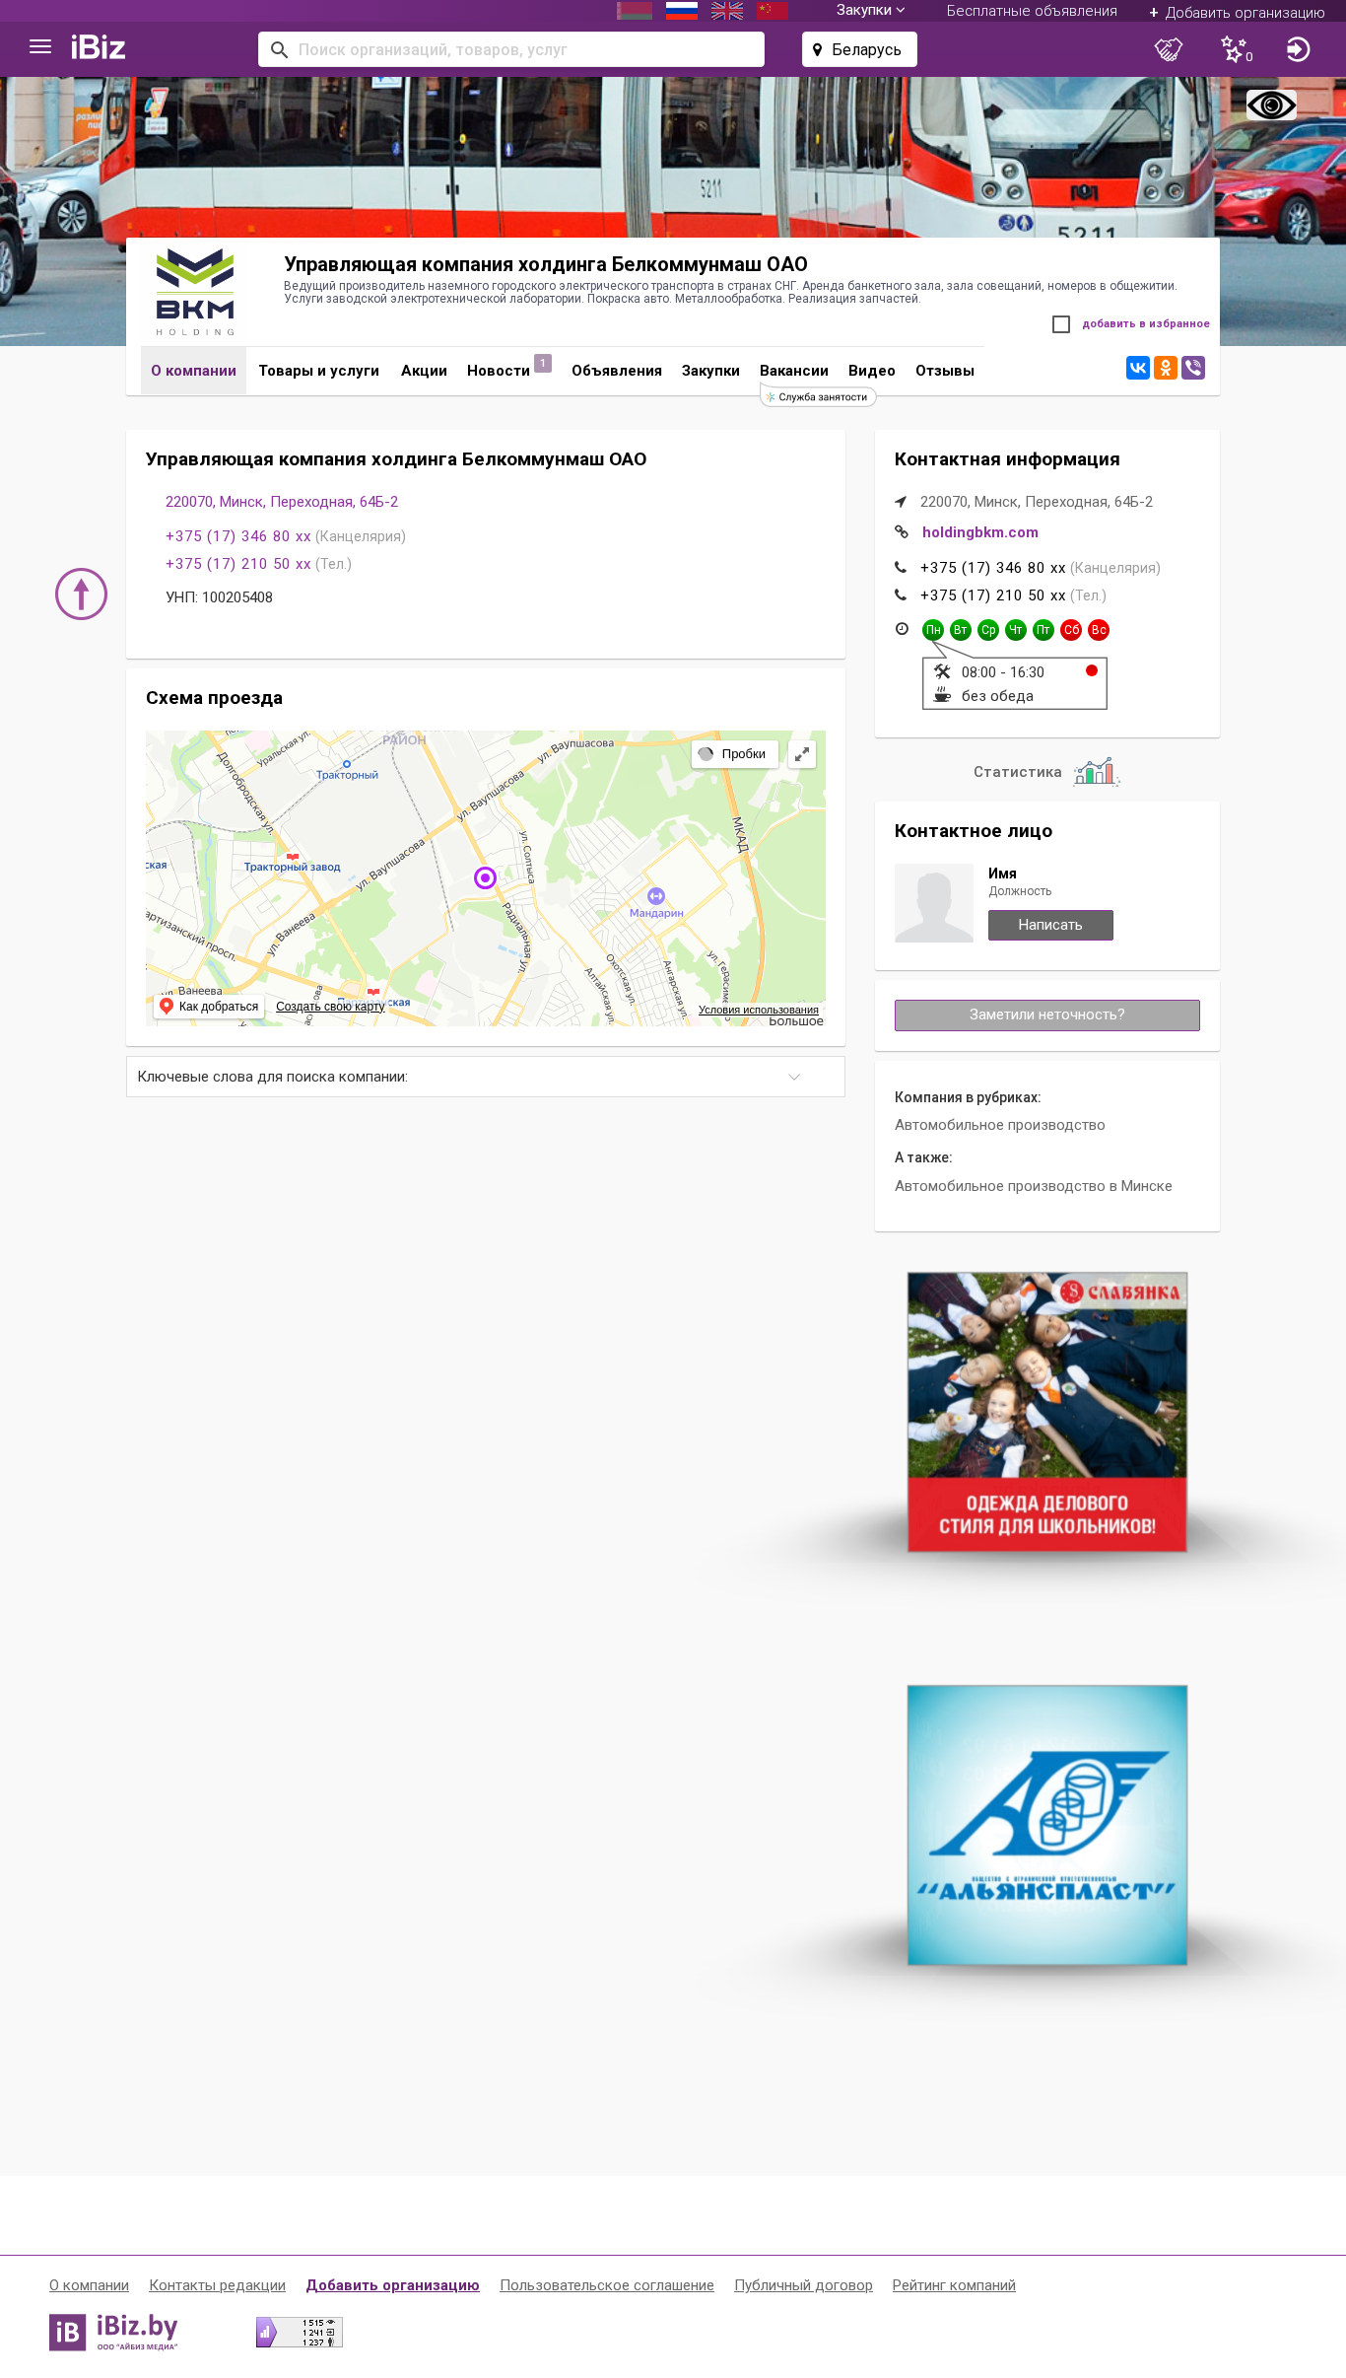The height and width of the screenshot is (2378, 1346).
Task: Click the login arrow icon
Action: click(x=1298, y=49)
